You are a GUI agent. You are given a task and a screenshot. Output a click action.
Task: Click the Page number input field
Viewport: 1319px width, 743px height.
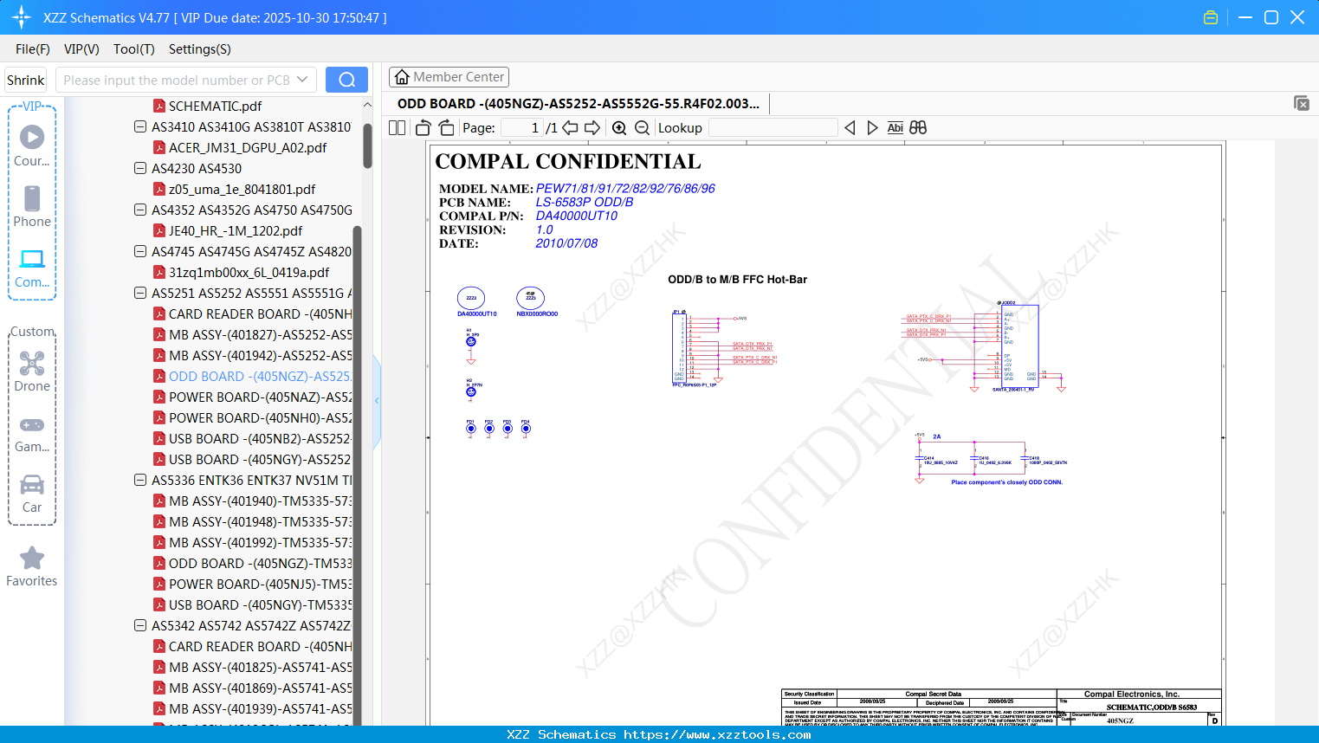pyautogui.click(x=522, y=127)
